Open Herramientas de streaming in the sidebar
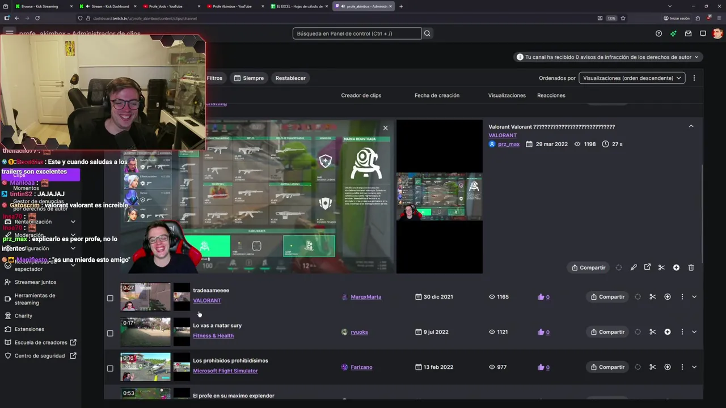Viewport: 726px width, 408px height. click(35, 299)
